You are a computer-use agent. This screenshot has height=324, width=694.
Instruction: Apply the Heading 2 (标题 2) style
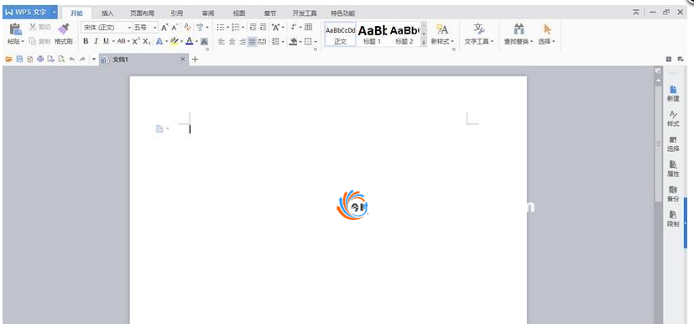pos(404,34)
